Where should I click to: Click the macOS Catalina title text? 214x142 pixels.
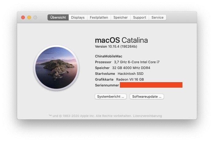coord(121,40)
